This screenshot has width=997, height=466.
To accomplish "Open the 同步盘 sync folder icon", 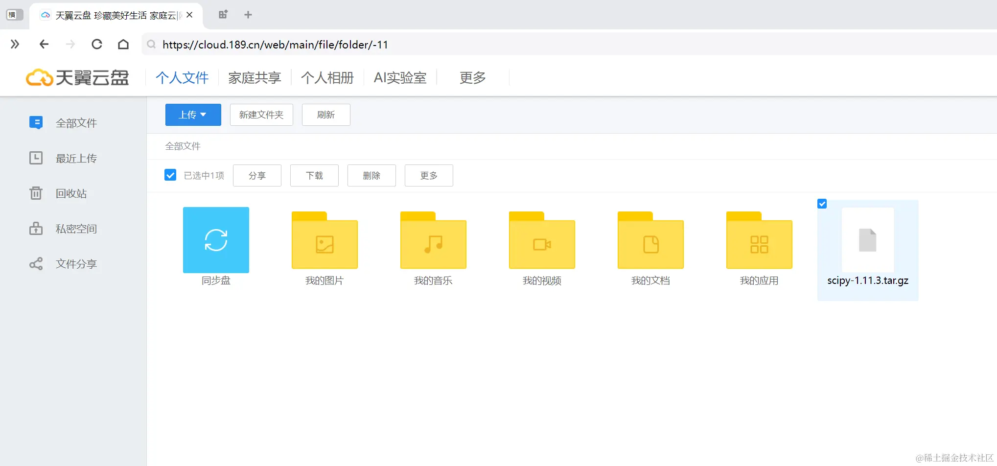I will (x=216, y=240).
